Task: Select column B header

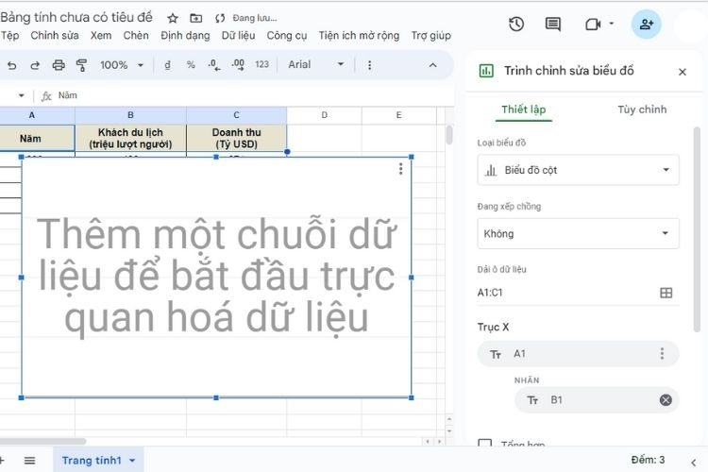Action: pyautogui.click(x=130, y=115)
